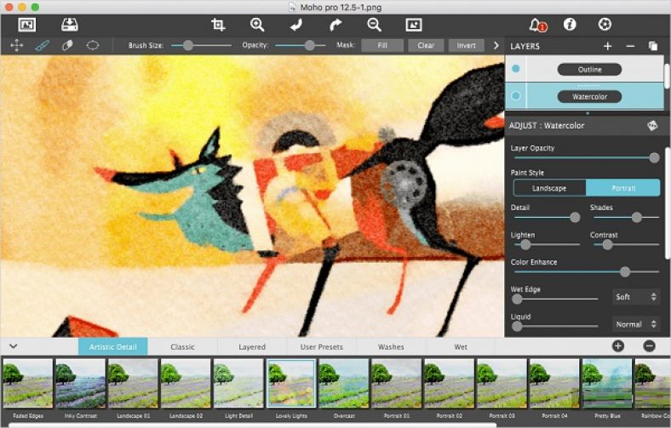Apply the Landscape 01 preset thumbnail

133,383
